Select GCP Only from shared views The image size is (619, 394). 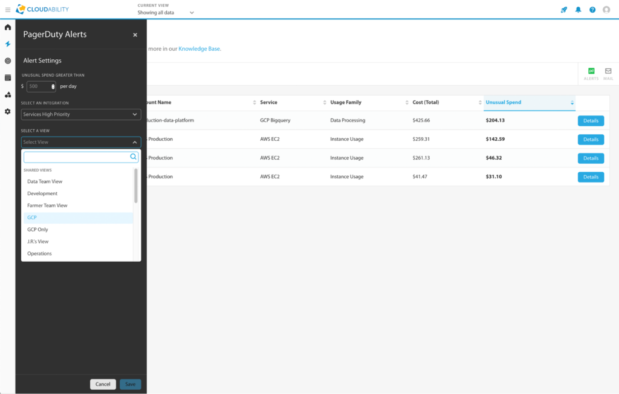tap(37, 230)
